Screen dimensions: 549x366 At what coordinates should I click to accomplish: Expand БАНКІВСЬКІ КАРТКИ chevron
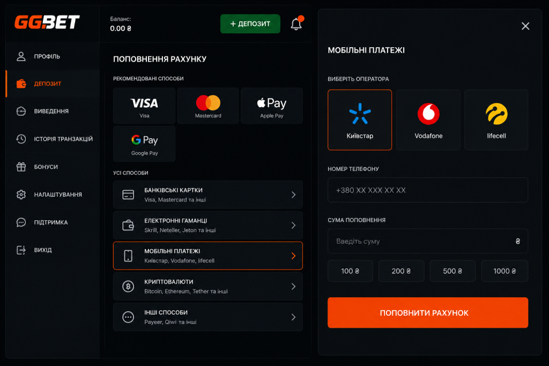[x=293, y=195]
